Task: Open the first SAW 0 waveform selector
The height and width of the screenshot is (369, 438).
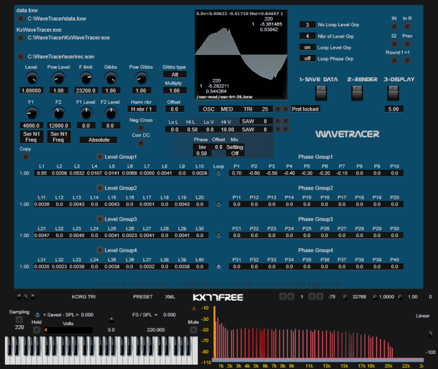Action: (255, 121)
